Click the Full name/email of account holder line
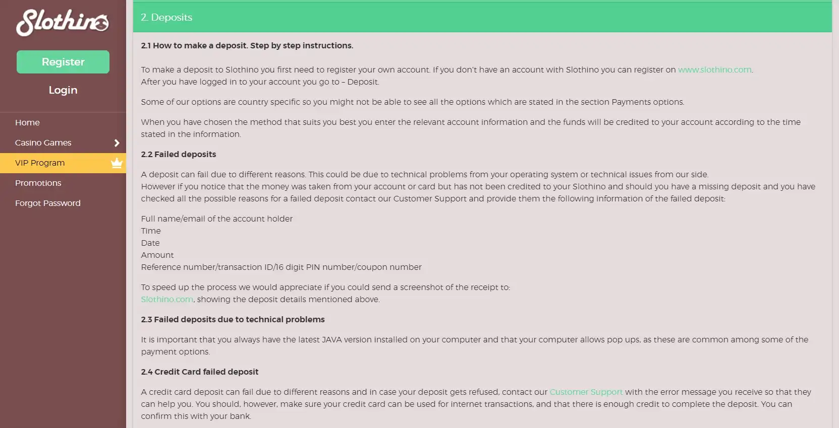This screenshot has height=428, width=839. 217,219
